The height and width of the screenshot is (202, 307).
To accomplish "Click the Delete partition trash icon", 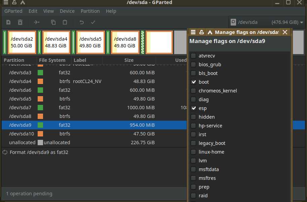I will coord(20,22).
